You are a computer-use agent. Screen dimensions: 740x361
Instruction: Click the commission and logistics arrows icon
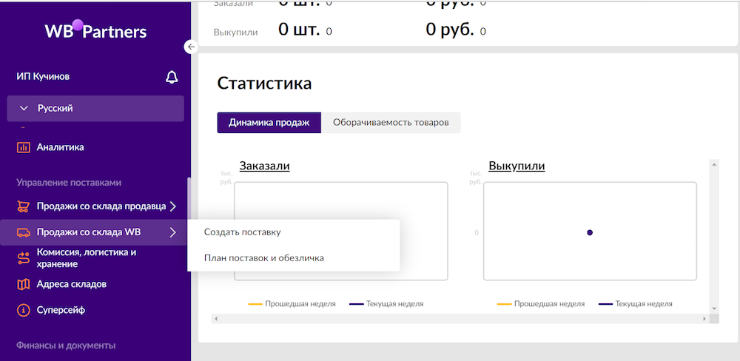pyautogui.click(x=23, y=258)
